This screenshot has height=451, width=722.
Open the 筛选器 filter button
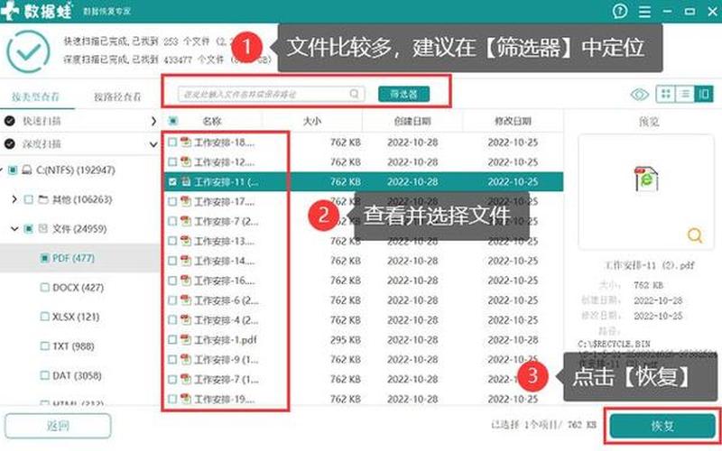[x=403, y=95]
